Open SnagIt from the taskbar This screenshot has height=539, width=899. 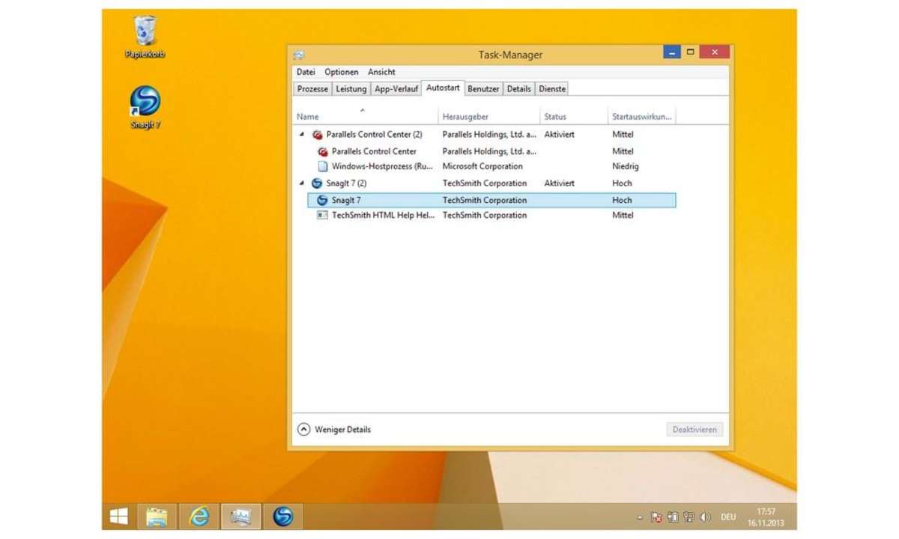point(282,516)
